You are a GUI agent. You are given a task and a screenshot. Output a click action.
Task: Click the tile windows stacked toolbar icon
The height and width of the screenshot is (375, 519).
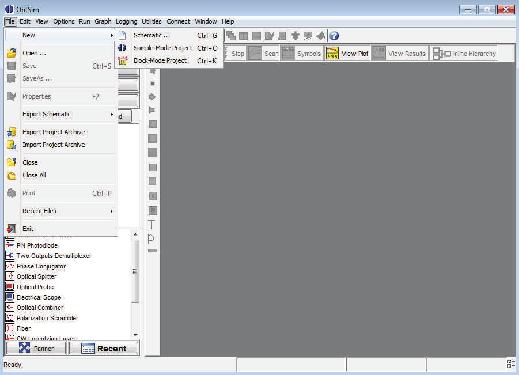point(256,36)
